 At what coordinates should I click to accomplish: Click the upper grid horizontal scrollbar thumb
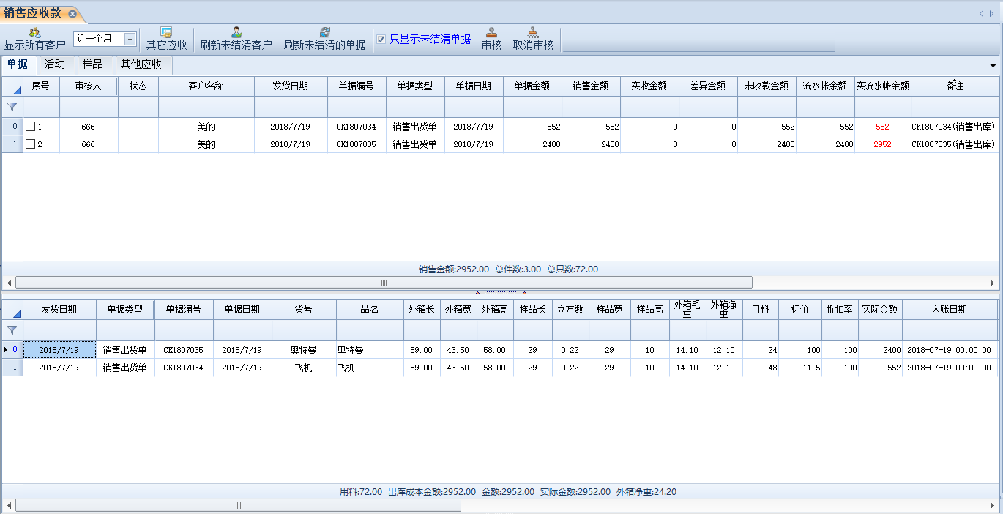coord(384,283)
